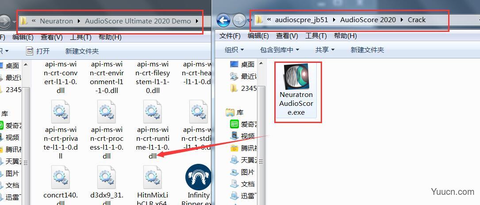Click right window navigation pane scrollbar up arrow
The width and height of the screenshot is (480, 205).
[261, 63]
